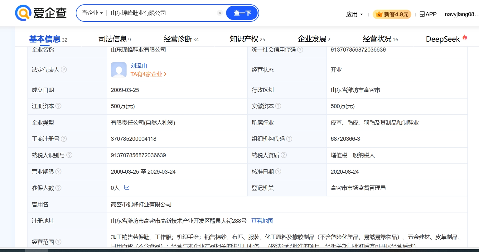Open the Aiqicha logo homepage

(41, 13)
